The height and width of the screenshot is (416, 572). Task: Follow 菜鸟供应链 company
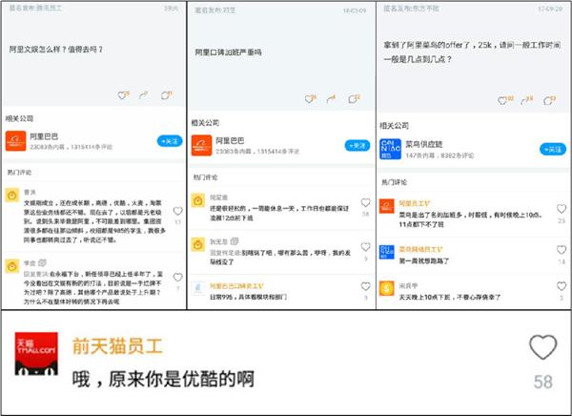click(551, 149)
